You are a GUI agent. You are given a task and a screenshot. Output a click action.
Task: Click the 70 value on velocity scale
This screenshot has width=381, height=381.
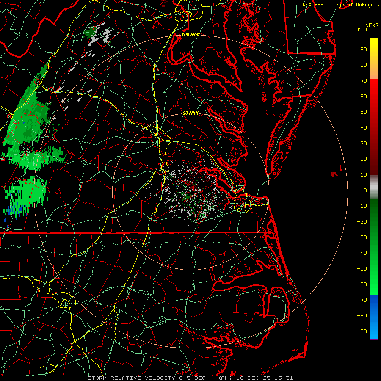pyautogui.click(x=364, y=81)
